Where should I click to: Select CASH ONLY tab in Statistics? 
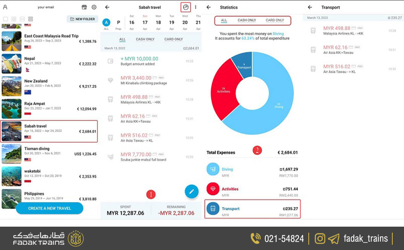click(x=247, y=20)
